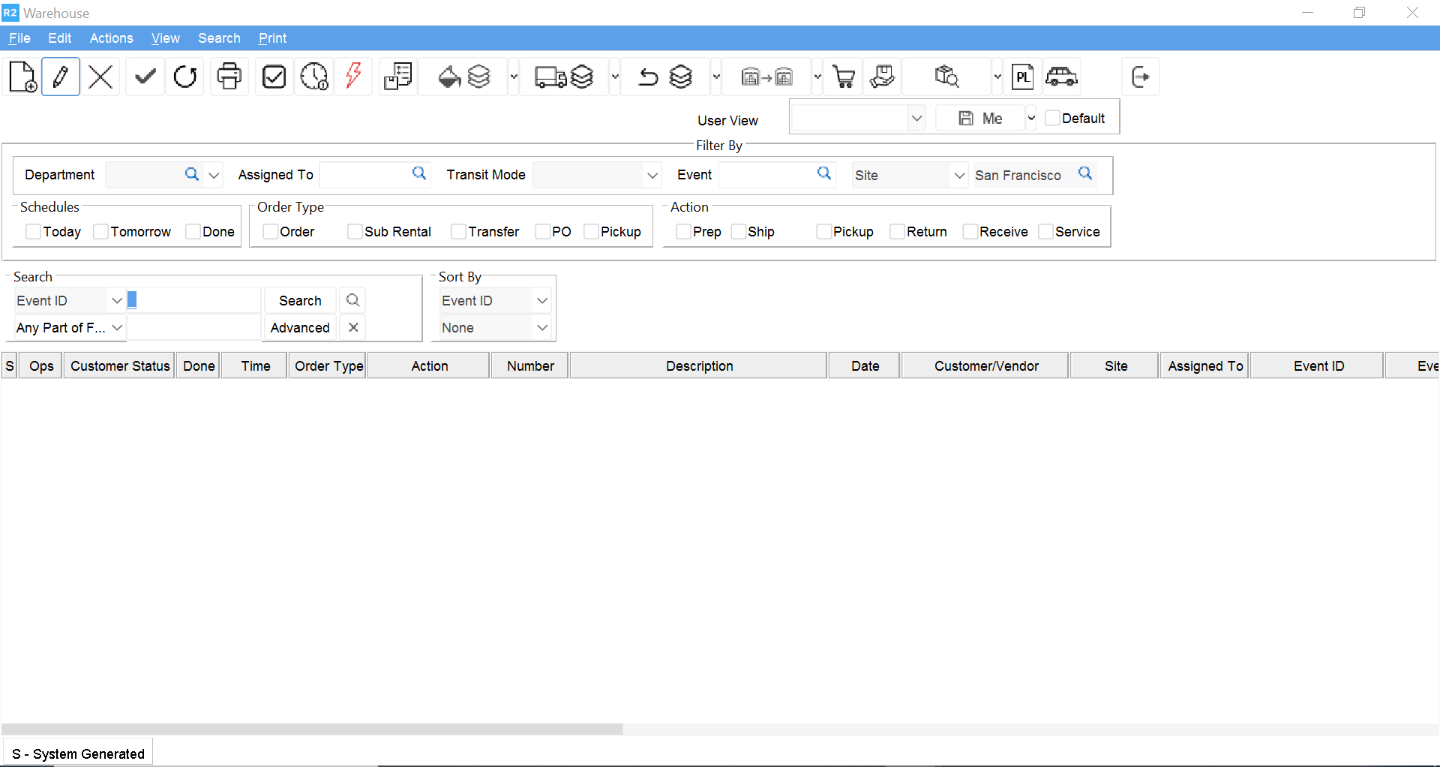
Task: Click the horizontal scrollbar at bottom
Action: tap(312, 729)
